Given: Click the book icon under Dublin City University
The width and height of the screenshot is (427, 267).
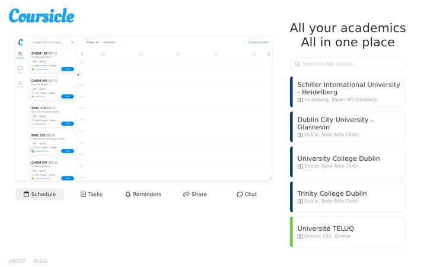Looking at the screenshot, I should pyautogui.click(x=300, y=135).
